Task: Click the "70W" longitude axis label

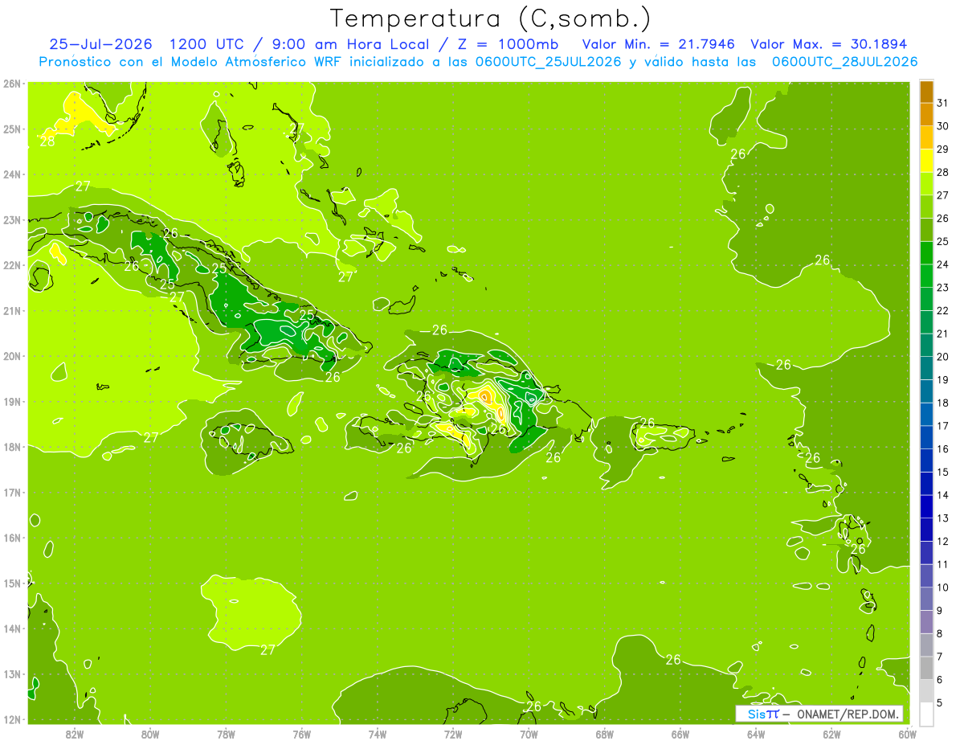Action: point(529,734)
